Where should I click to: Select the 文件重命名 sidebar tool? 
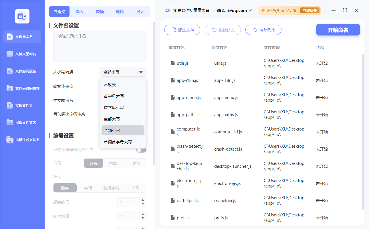[x=22, y=37]
